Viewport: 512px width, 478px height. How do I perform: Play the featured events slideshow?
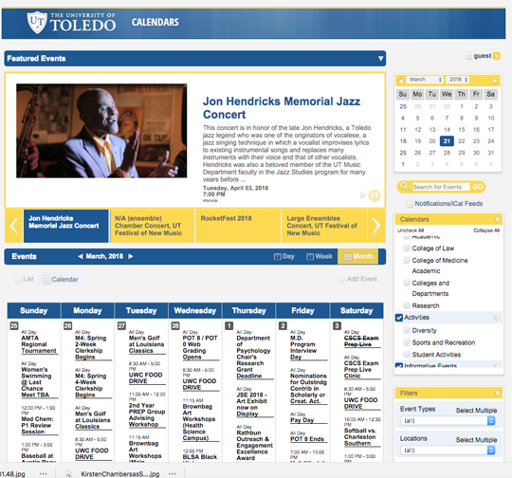click(362, 195)
